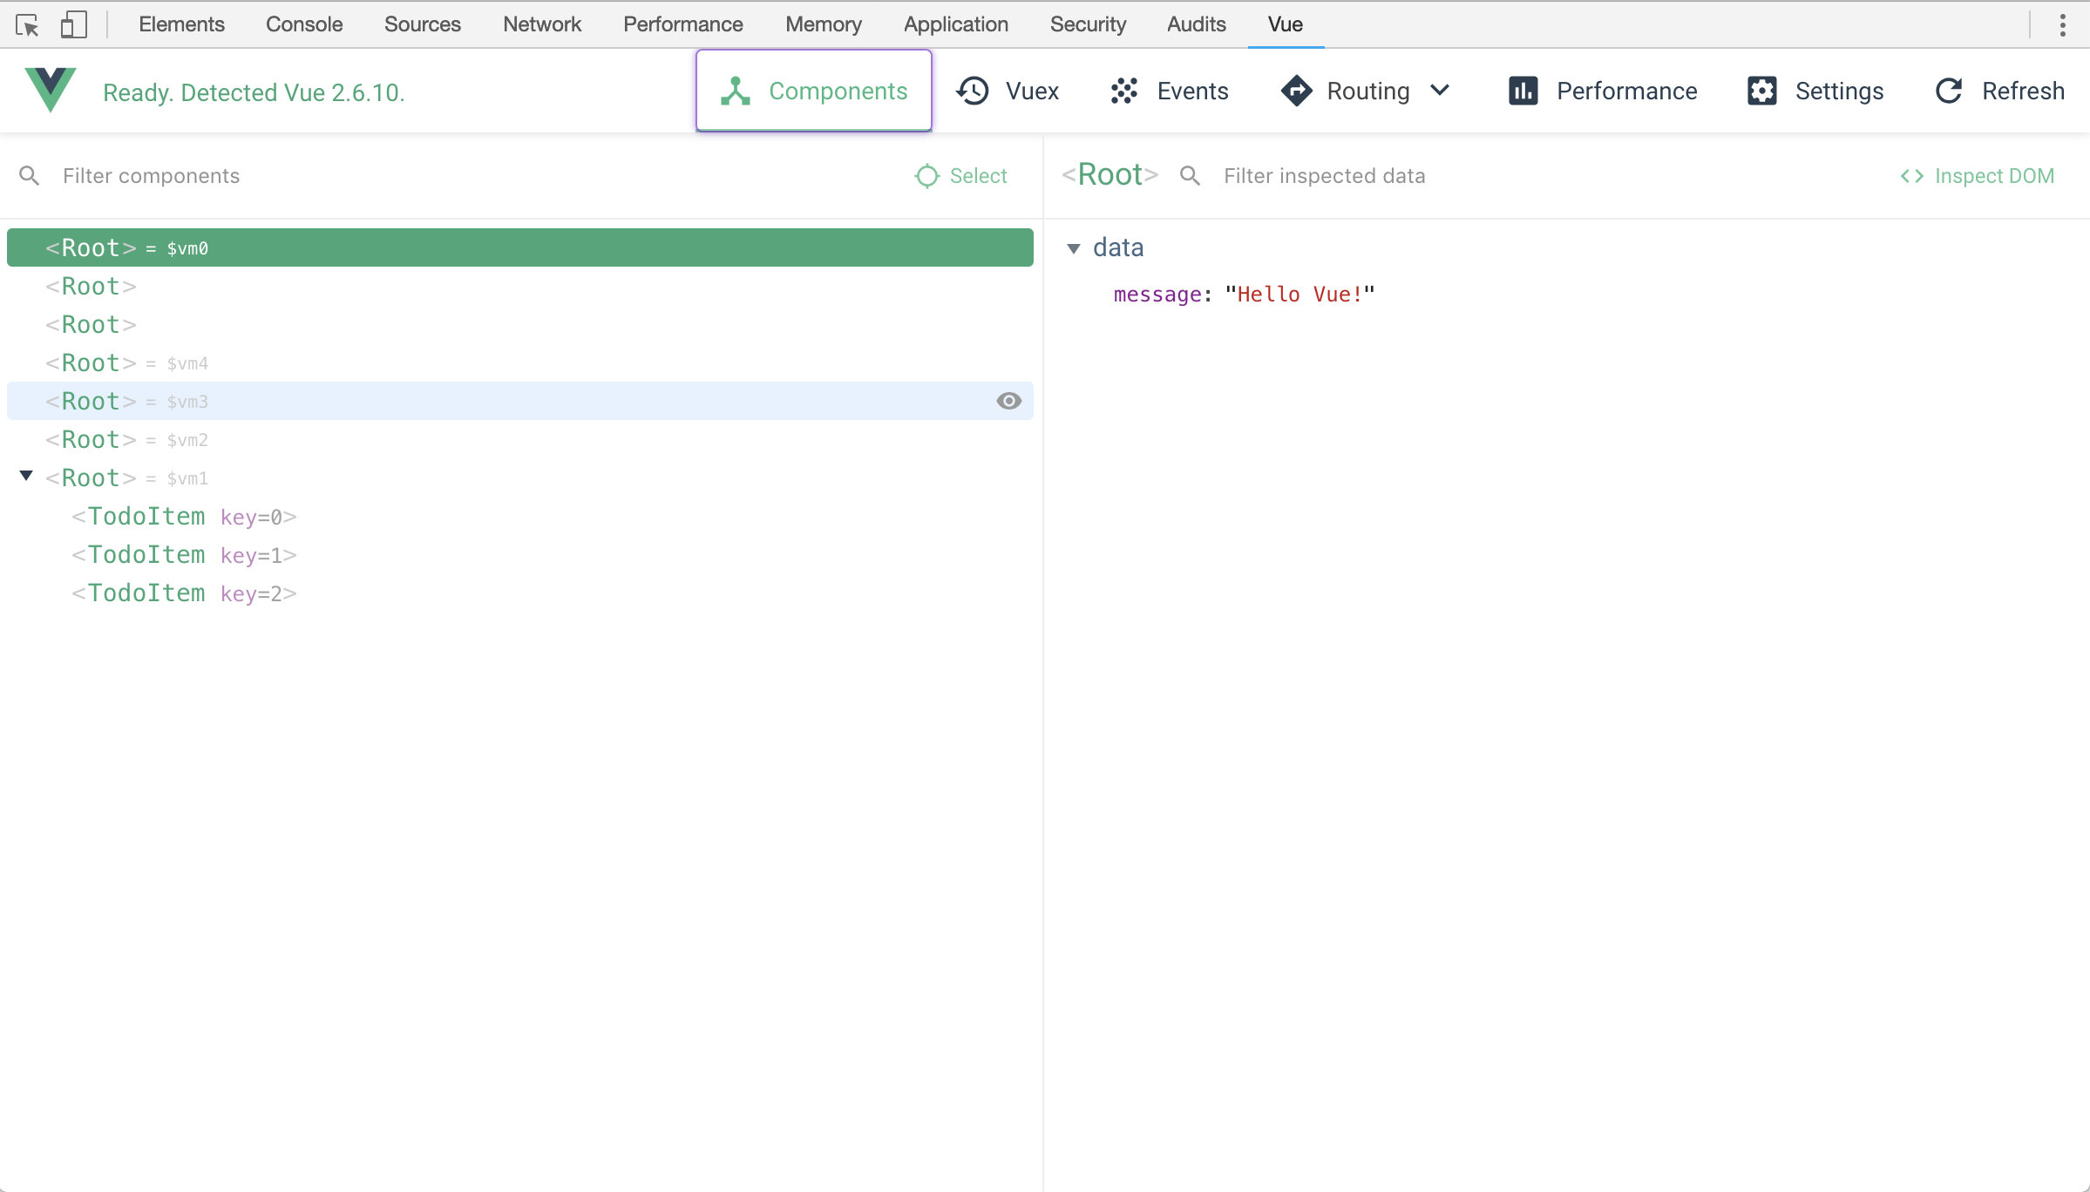Select the Root $vm4 row

pos(520,362)
